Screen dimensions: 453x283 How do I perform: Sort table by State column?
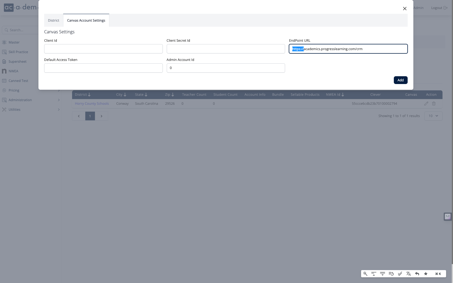(x=141, y=95)
